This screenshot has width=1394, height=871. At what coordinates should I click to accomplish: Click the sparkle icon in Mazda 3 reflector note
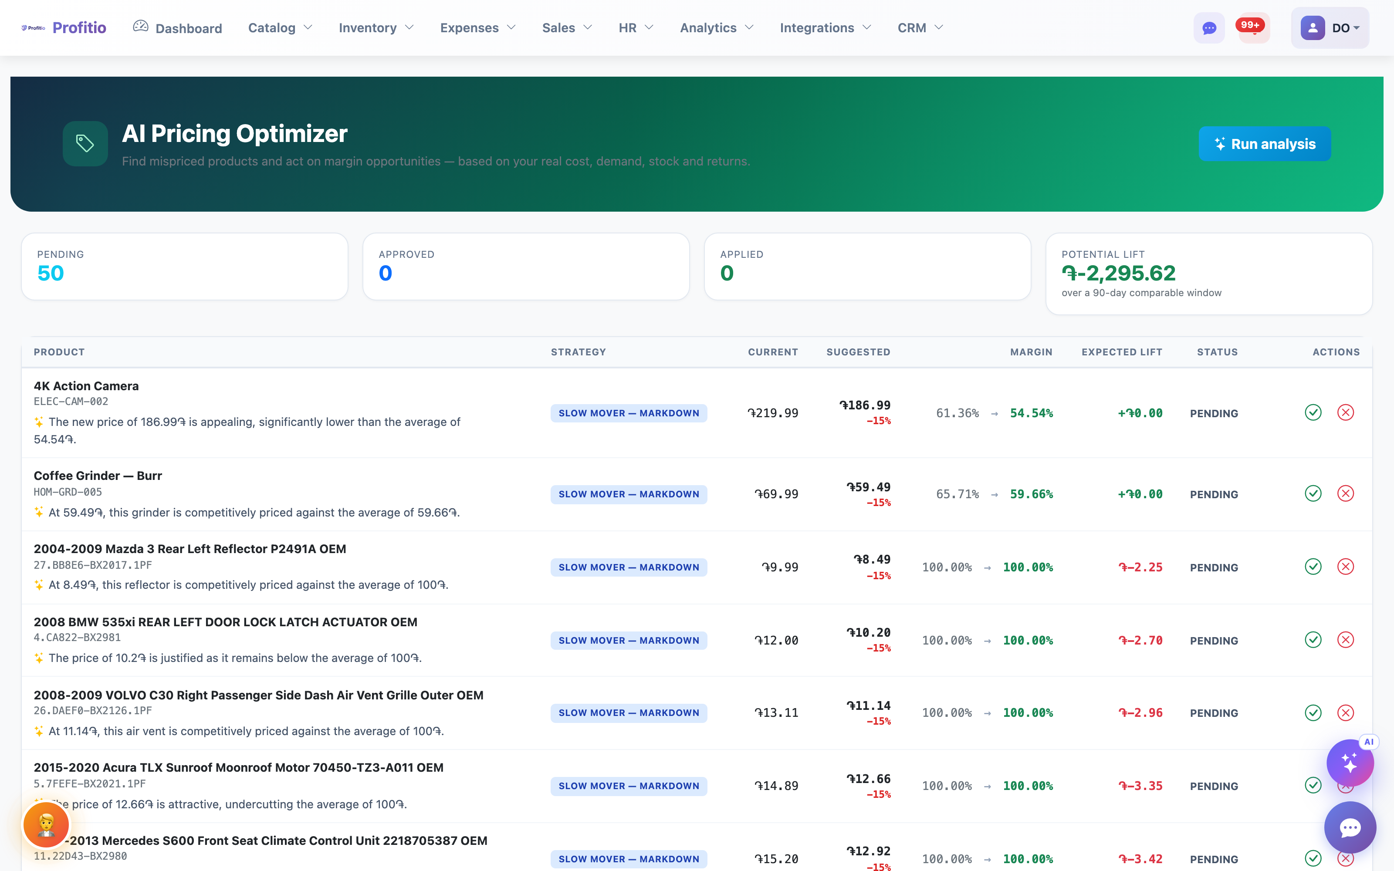[x=39, y=585]
